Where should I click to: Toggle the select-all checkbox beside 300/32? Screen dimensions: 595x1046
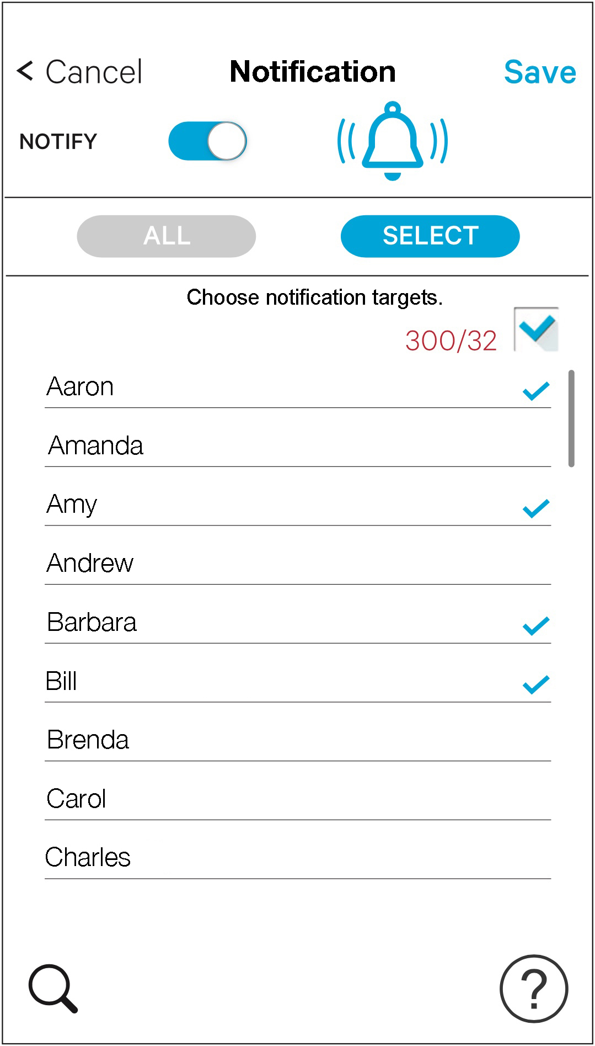536,330
